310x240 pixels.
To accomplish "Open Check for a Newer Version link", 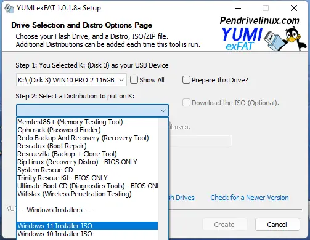I will pyautogui.click(x=250, y=198).
